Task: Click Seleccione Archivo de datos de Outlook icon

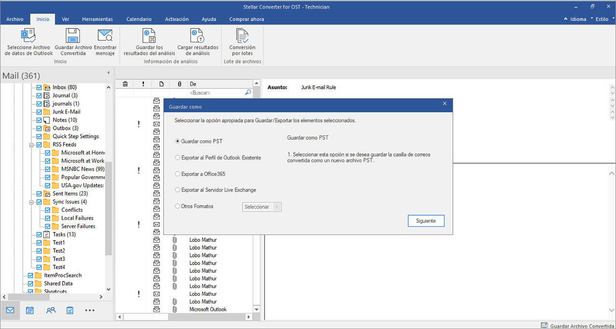Action: point(29,37)
